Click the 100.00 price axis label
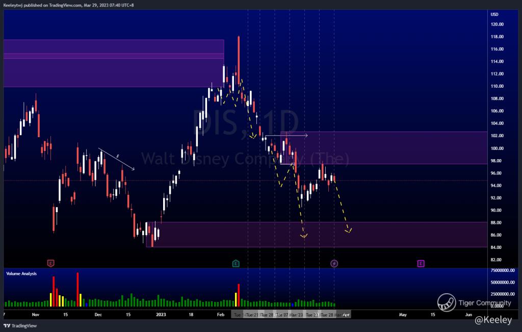This screenshot has height=332, width=522. click(x=497, y=148)
